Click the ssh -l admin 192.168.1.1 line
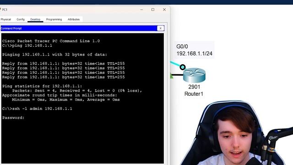 click(37, 109)
